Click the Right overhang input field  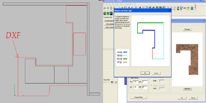pos(145,87)
